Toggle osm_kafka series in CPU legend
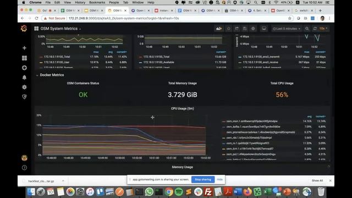Screen dimensions: 352x198 (253, 127)
